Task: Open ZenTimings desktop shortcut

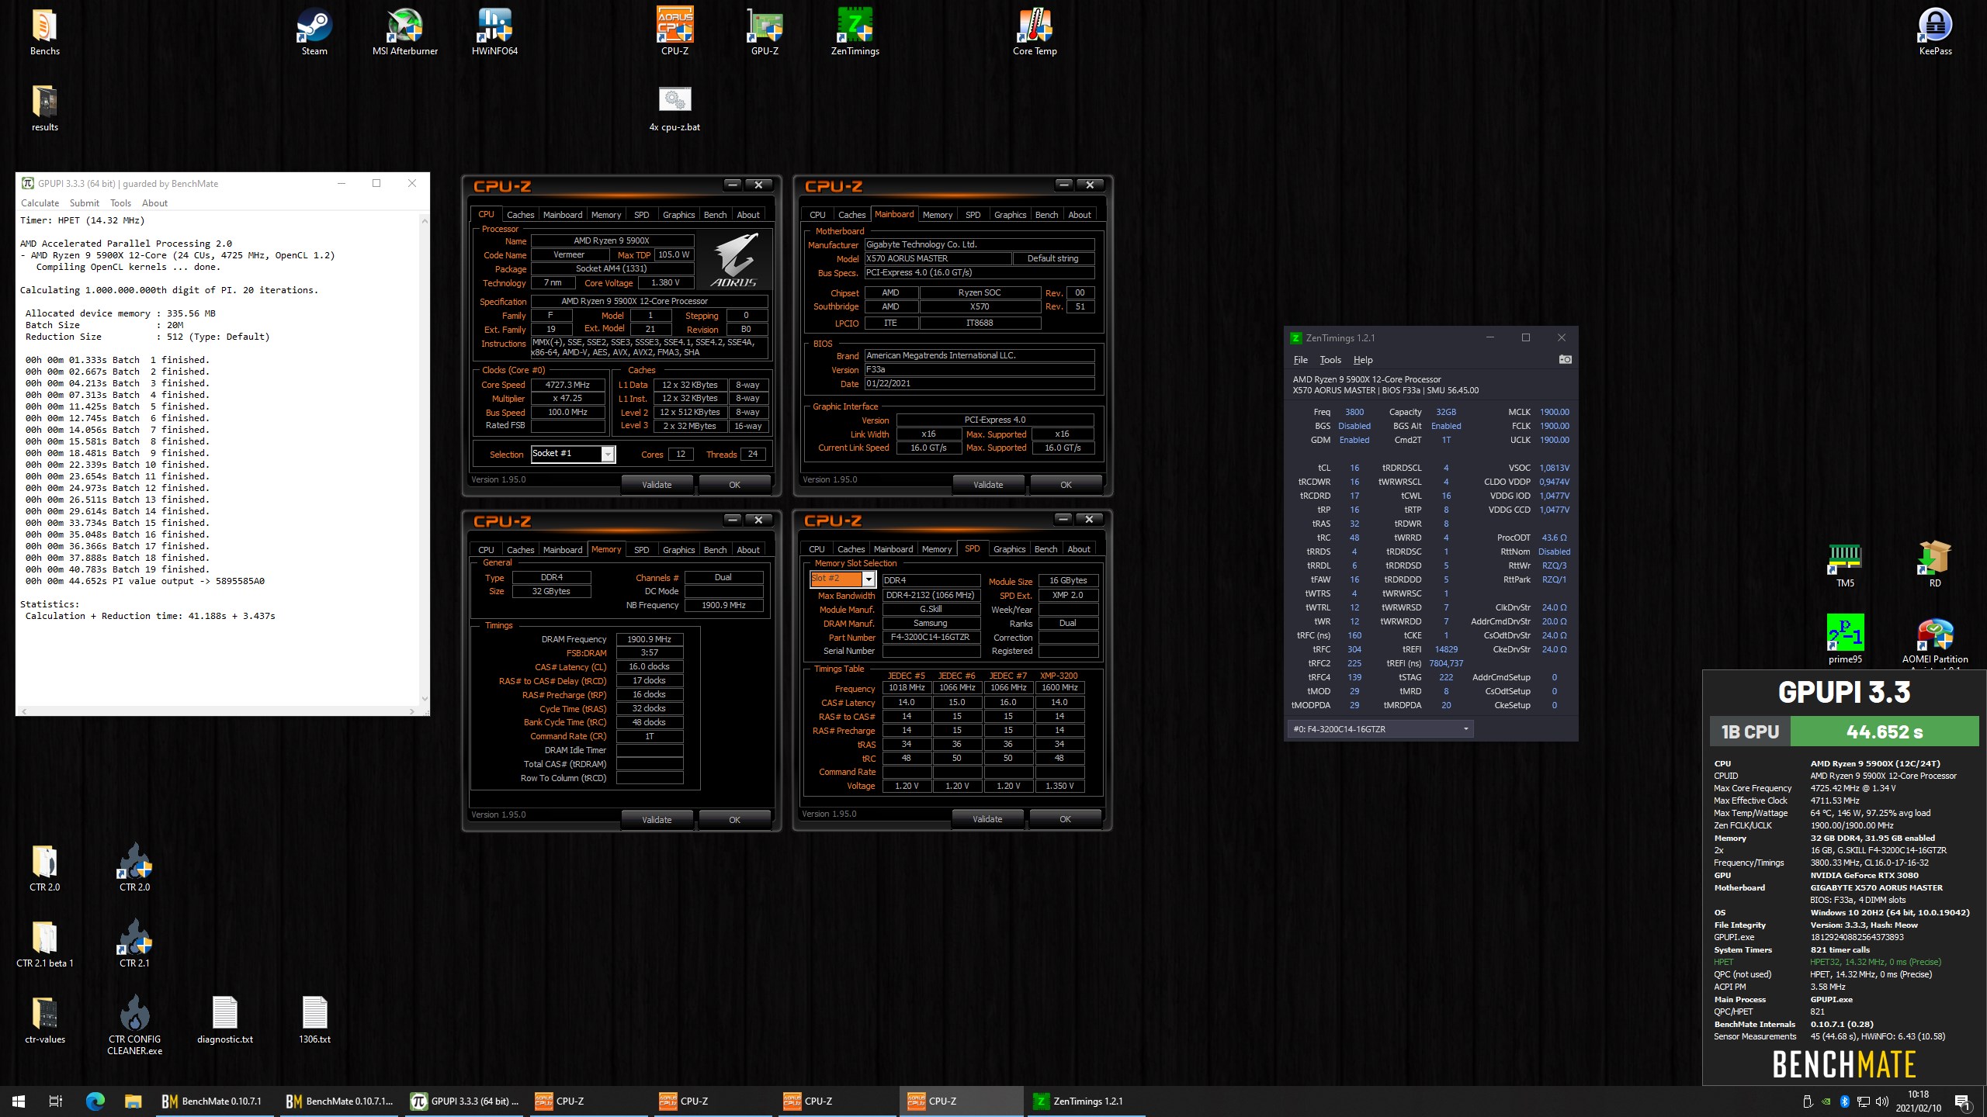Action: point(855,33)
